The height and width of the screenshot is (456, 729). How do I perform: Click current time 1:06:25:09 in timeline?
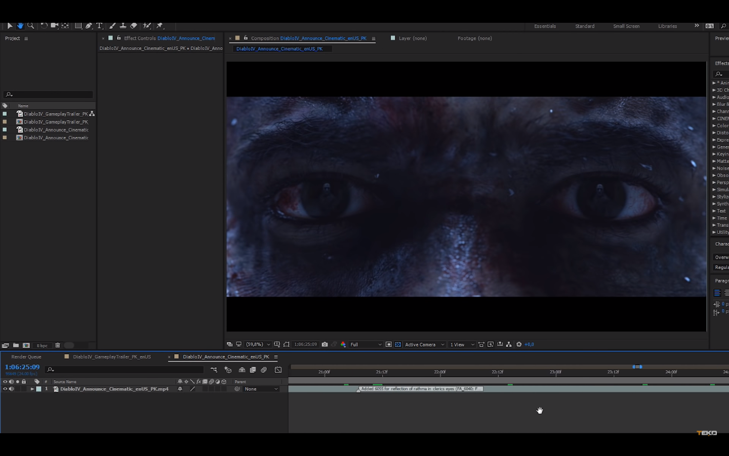[22, 367]
